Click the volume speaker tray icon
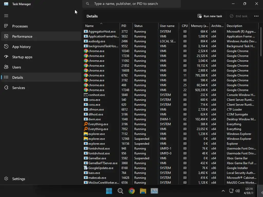 point(238,191)
